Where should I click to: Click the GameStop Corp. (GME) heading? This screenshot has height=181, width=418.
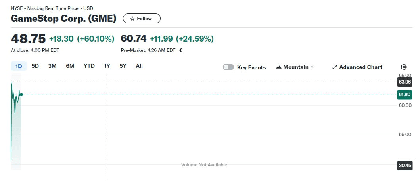pyautogui.click(x=63, y=19)
